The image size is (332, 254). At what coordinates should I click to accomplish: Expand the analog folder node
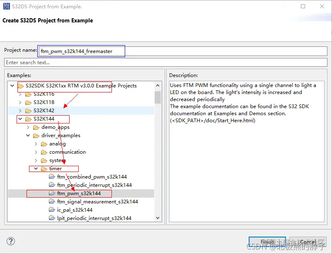click(x=36, y=144)
